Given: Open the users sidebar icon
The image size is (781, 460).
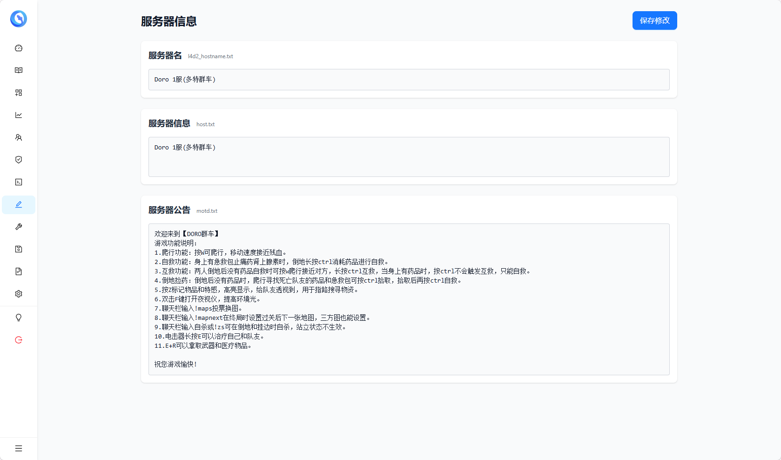Looking at the screenshot, I should [19, 137].
